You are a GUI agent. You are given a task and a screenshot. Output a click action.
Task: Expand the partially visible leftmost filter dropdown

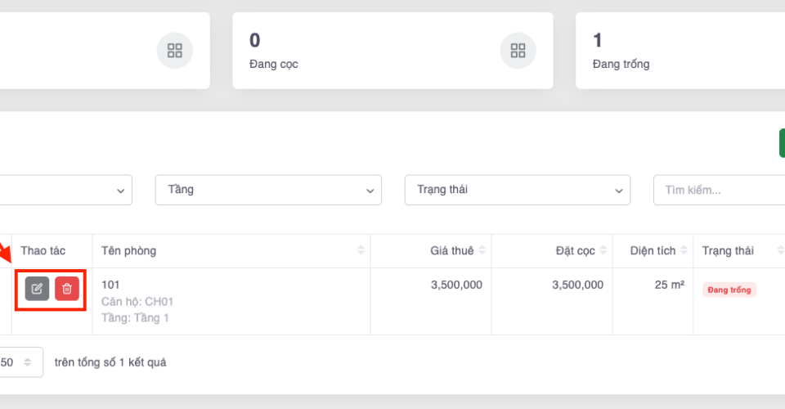[65, 190]
